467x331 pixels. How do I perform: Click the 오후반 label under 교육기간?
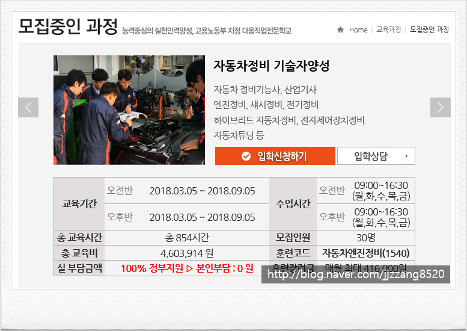tap(120, 217)
